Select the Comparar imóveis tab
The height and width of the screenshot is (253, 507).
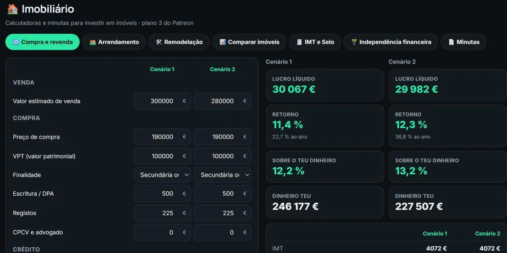pos(249,42)
